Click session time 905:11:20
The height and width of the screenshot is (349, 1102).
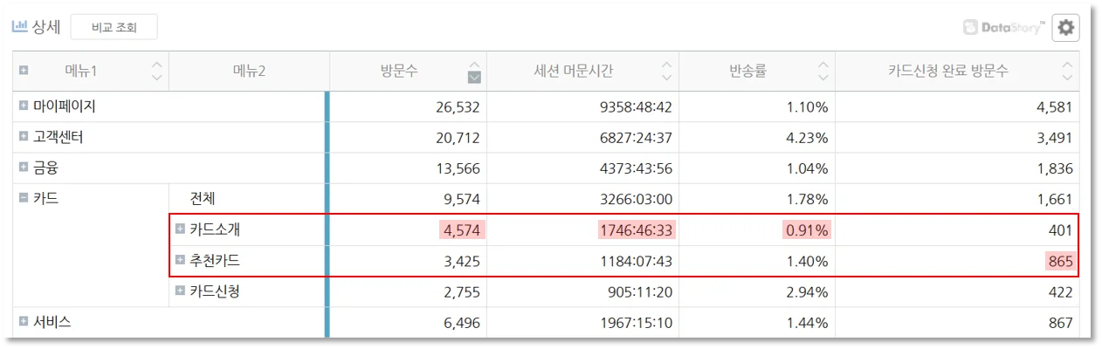[640, 291]
